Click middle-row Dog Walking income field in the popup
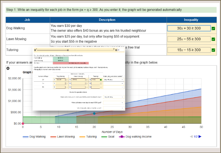Image resolution: width=221 pixels, height=153 pixels. [60, 83]
